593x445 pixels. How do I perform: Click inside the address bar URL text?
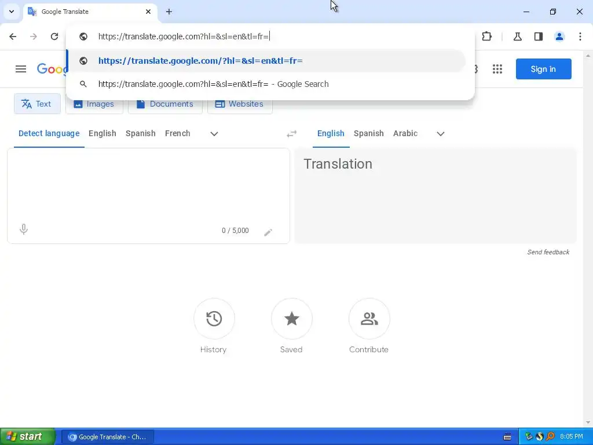(184, 37)
